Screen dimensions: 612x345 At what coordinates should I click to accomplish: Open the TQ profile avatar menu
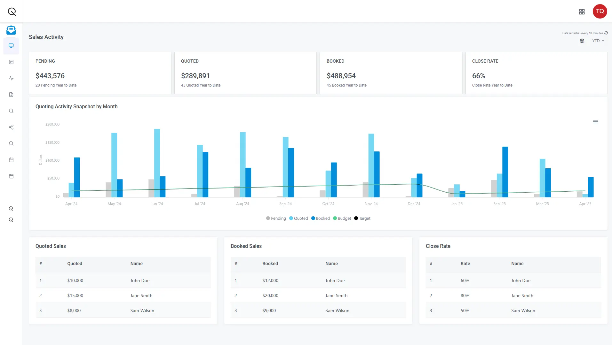click(600, 11)
